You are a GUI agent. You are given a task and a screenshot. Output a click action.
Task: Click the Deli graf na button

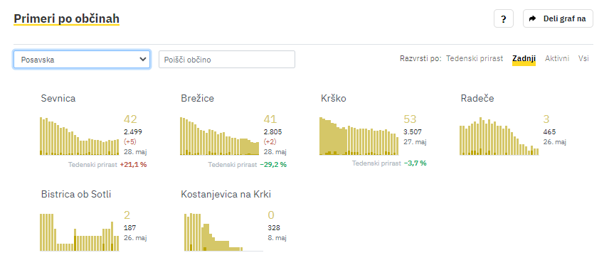[558, 18]
